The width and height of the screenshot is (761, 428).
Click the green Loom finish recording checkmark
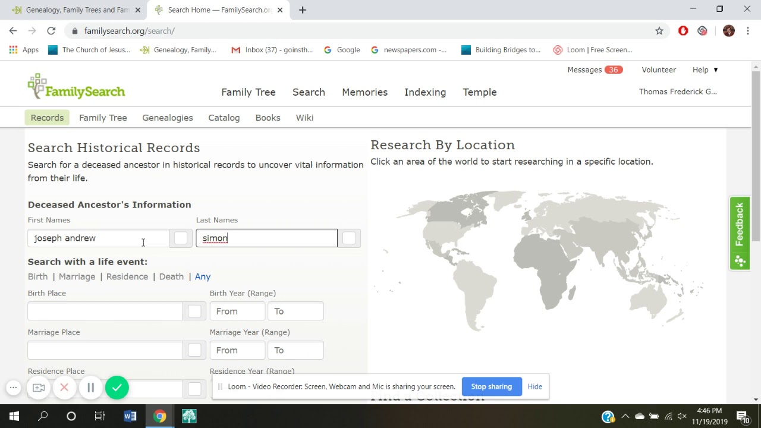[x=117, y=388]
